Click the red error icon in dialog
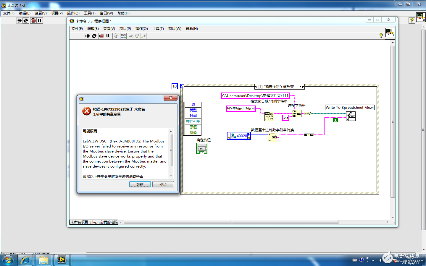Image resolution: width=426 pixels, height=266 pixels. click(87, 111)
